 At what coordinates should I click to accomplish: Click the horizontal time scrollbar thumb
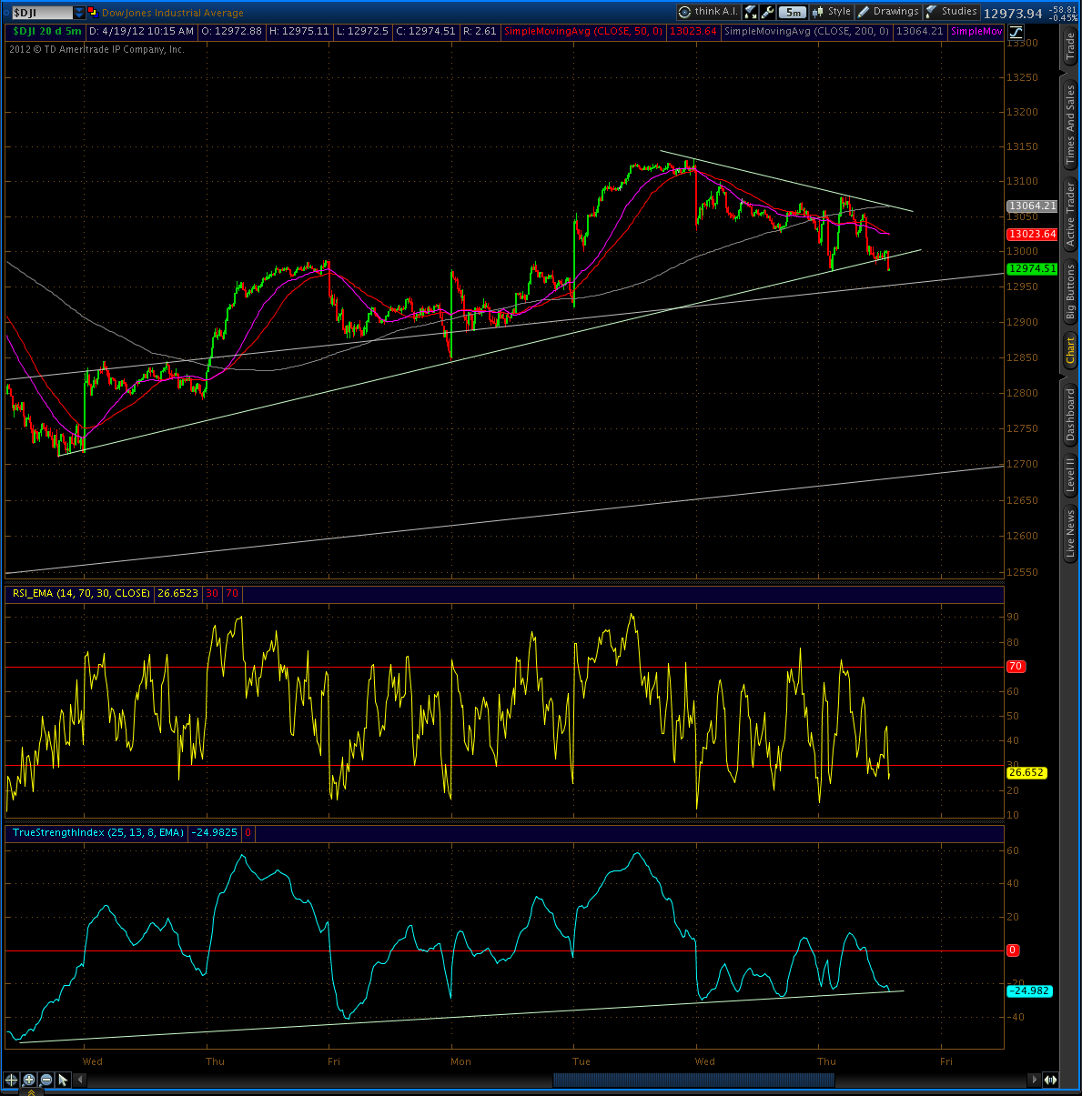[x=693, y=1080]
